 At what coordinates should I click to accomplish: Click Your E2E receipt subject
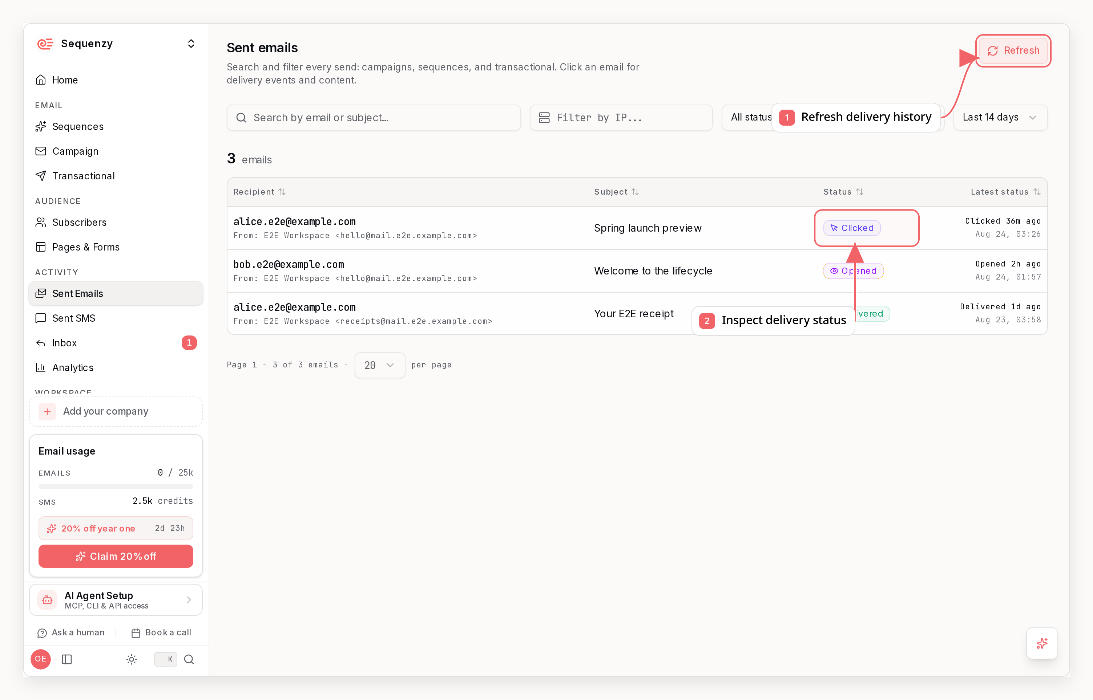pyautogui.click(x=634, y=314)
